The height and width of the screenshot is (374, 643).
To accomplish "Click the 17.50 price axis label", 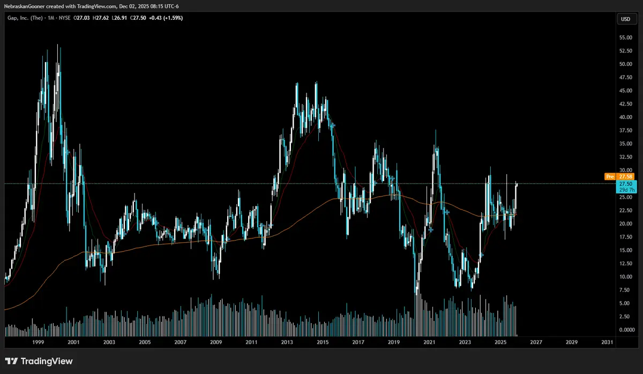I will [x=625, y=237].
